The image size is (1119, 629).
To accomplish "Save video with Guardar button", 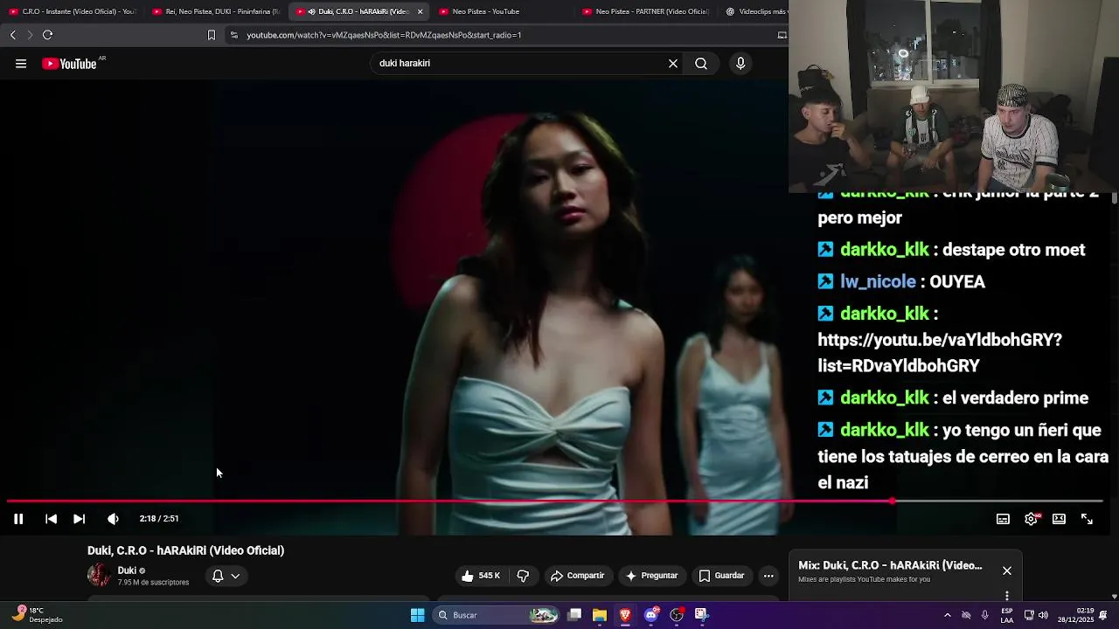I will (x=721, y=576).
